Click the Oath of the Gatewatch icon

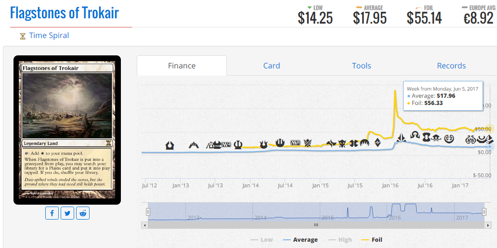(x=401, y=138)
